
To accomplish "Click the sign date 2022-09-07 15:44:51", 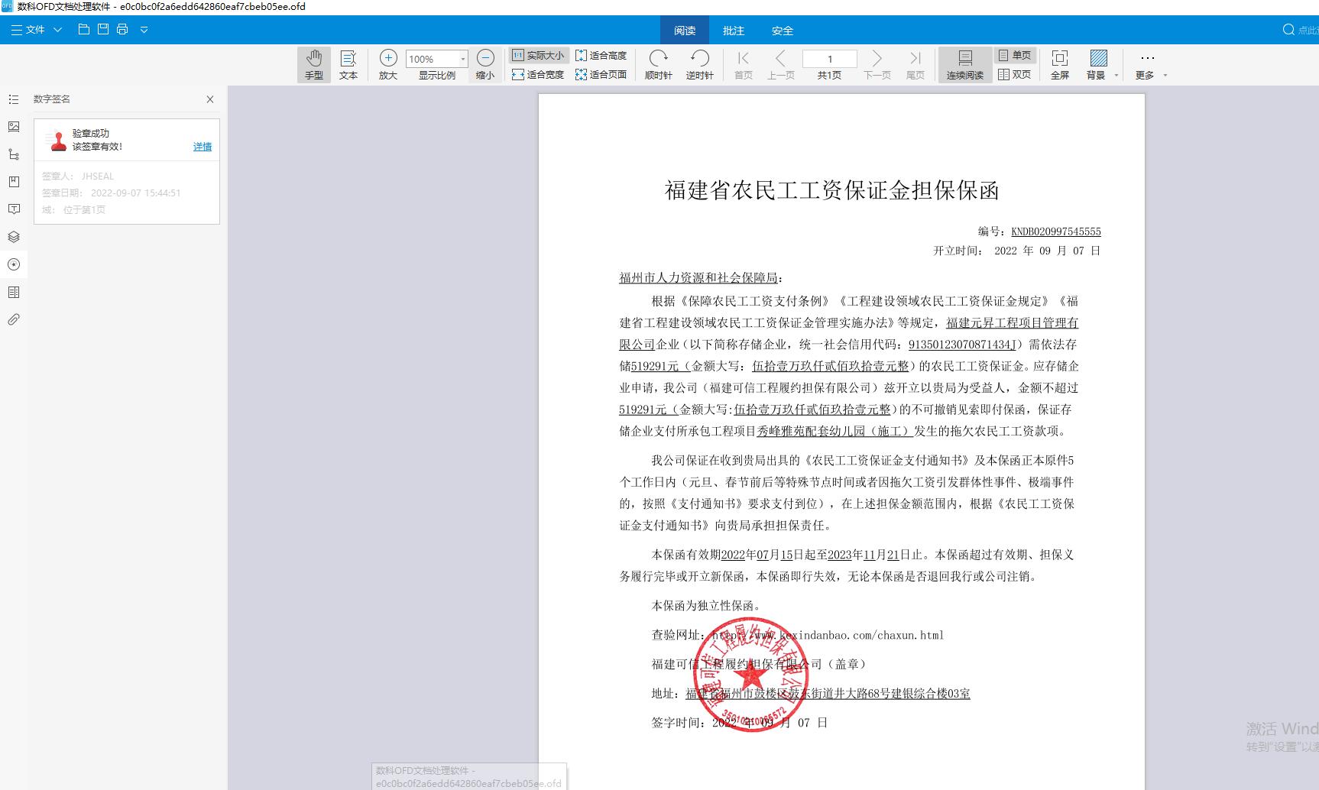I will [136, 193].
